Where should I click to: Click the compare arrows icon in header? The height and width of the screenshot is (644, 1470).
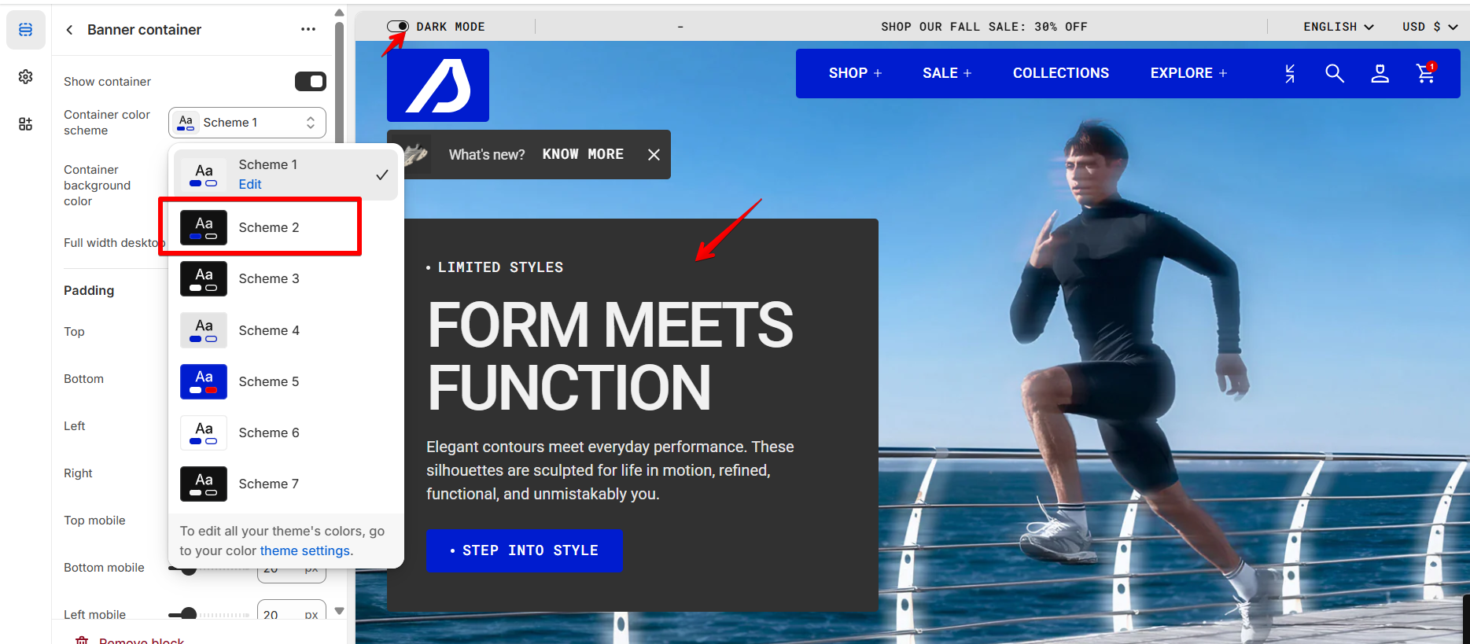1289,73
